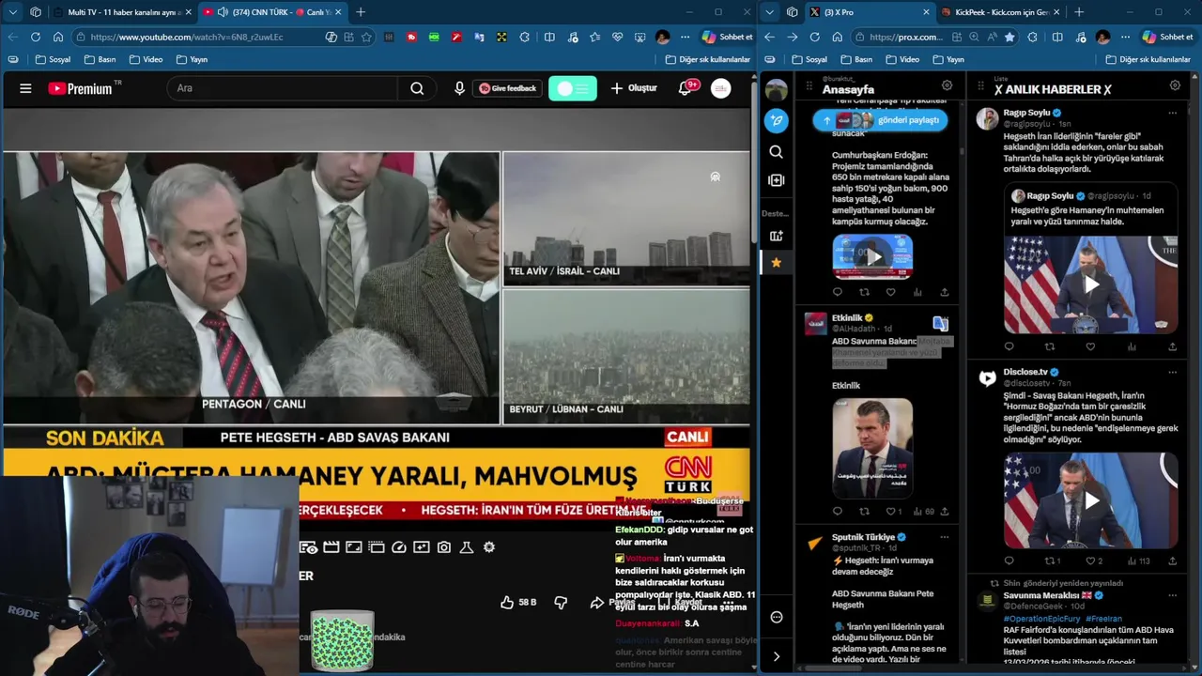This screenshot has width=1202, height=676.
Task: Play the Ragıp Soylu quoted Hegseth video
Action: (x=1091, y=284)
